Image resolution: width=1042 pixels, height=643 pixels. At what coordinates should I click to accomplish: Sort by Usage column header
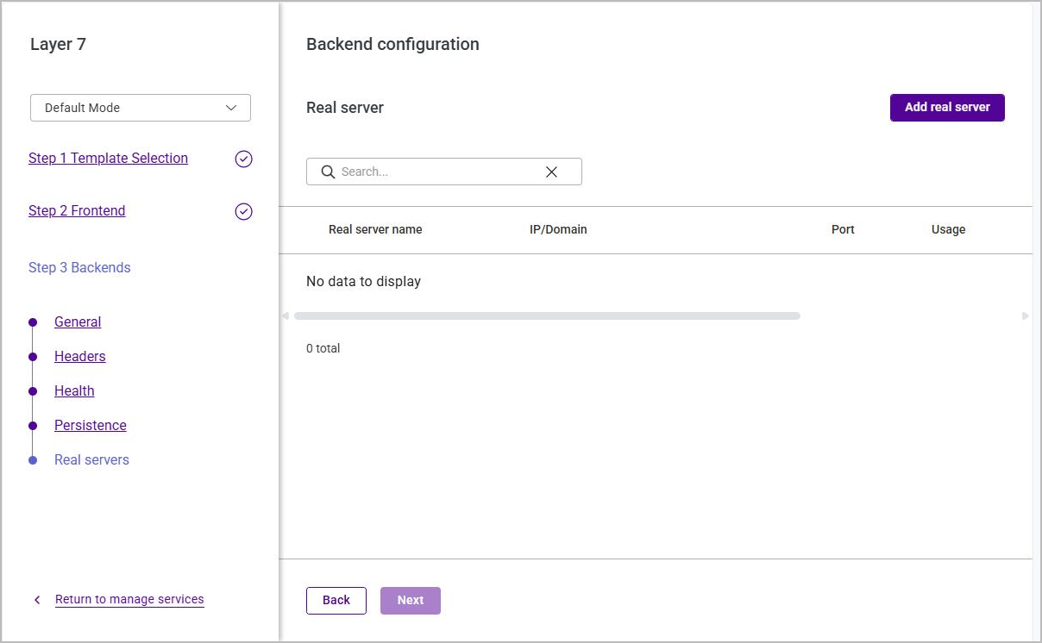point(948,229)
